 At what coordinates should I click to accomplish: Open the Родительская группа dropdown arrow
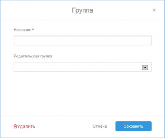(x=145, y=67)
